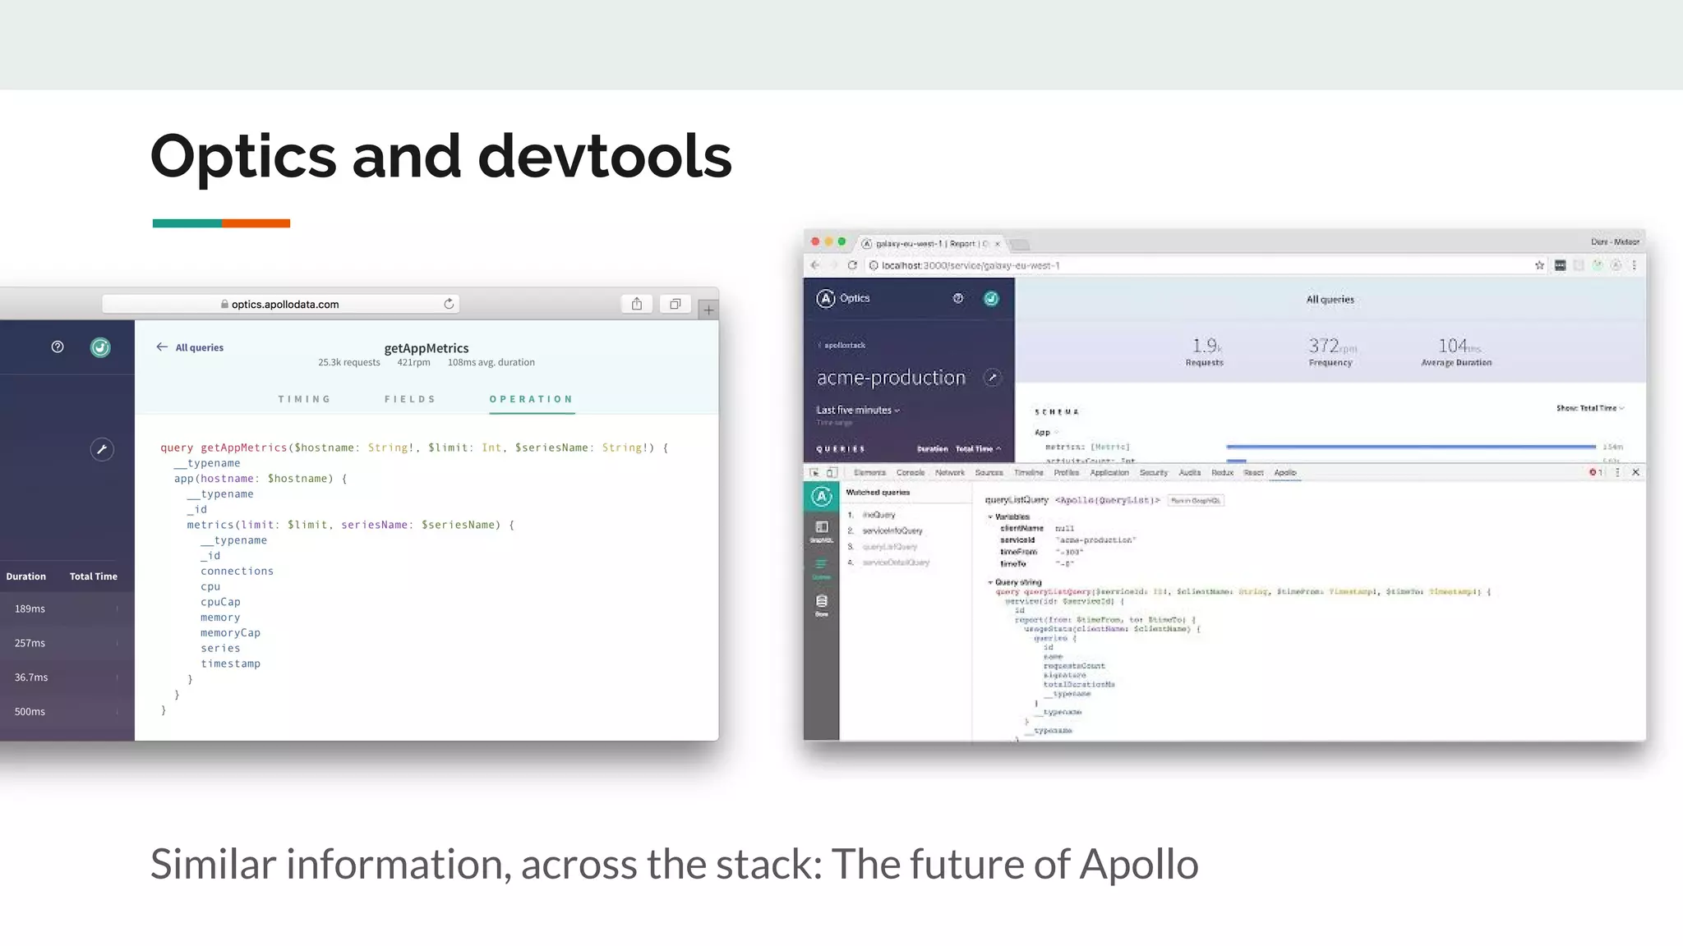Click the devtools error count indicator
This screenshot has height=946, width=1683.
[x=1596, y=472]
